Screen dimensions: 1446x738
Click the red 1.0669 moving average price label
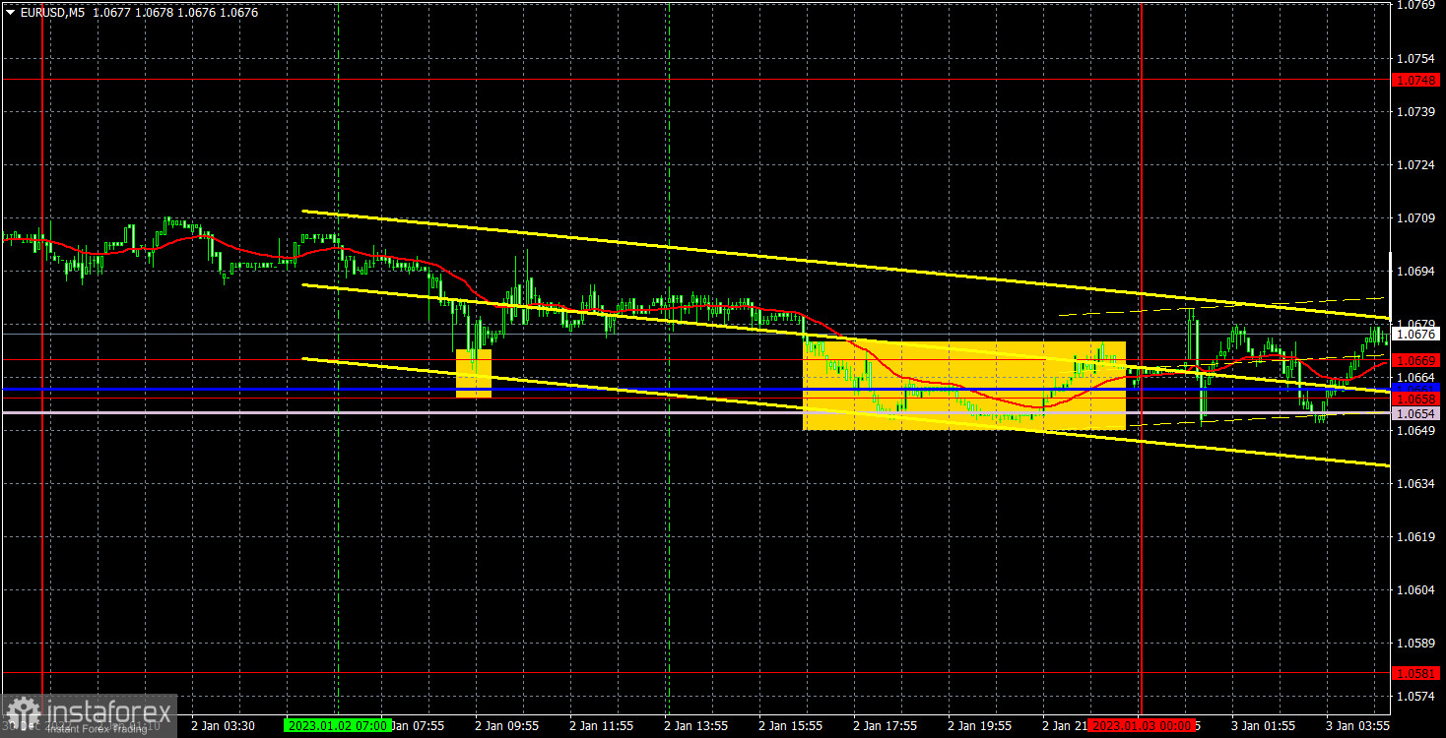click(x=1416, y=361)
